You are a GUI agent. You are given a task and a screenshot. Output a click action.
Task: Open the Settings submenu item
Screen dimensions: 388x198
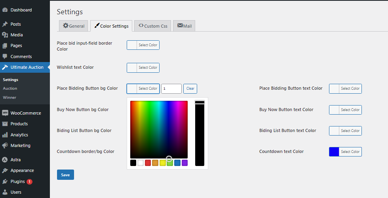[10, 80]
